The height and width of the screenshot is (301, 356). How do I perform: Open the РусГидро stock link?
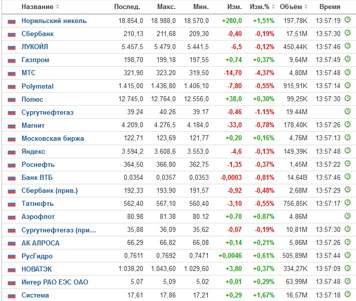37,256
